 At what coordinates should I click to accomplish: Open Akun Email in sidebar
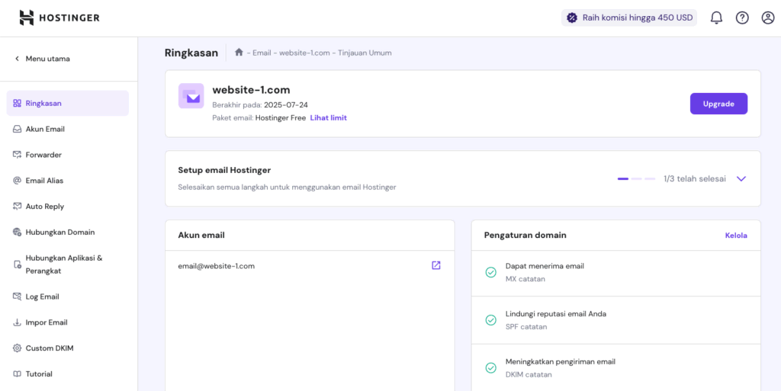coord(45,129)
